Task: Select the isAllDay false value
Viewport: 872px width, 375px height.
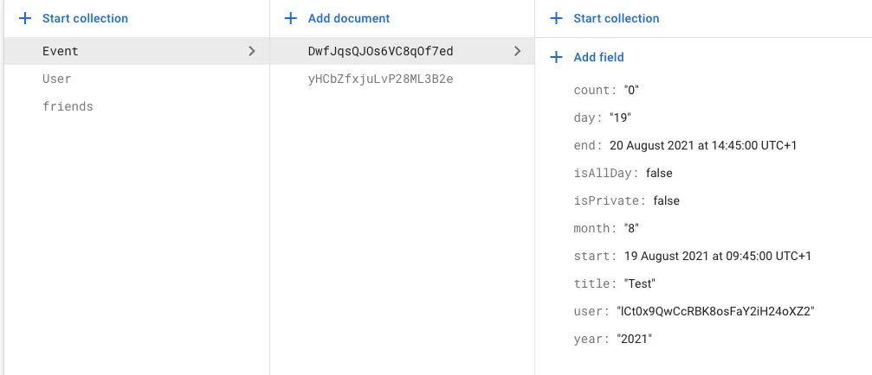Action: [659, 173]
